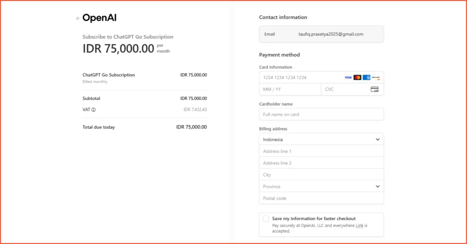Open the Indonesia country dropdown

pyautogui.click(x=321, y=139)
